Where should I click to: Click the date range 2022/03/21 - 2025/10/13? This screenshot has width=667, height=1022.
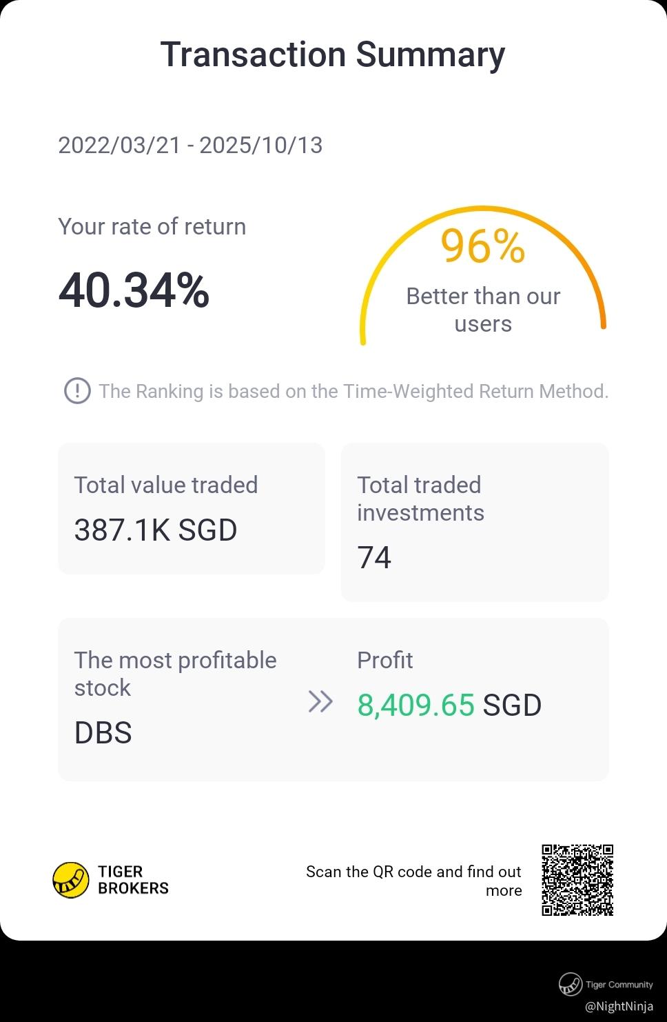(x=190, y=146)
